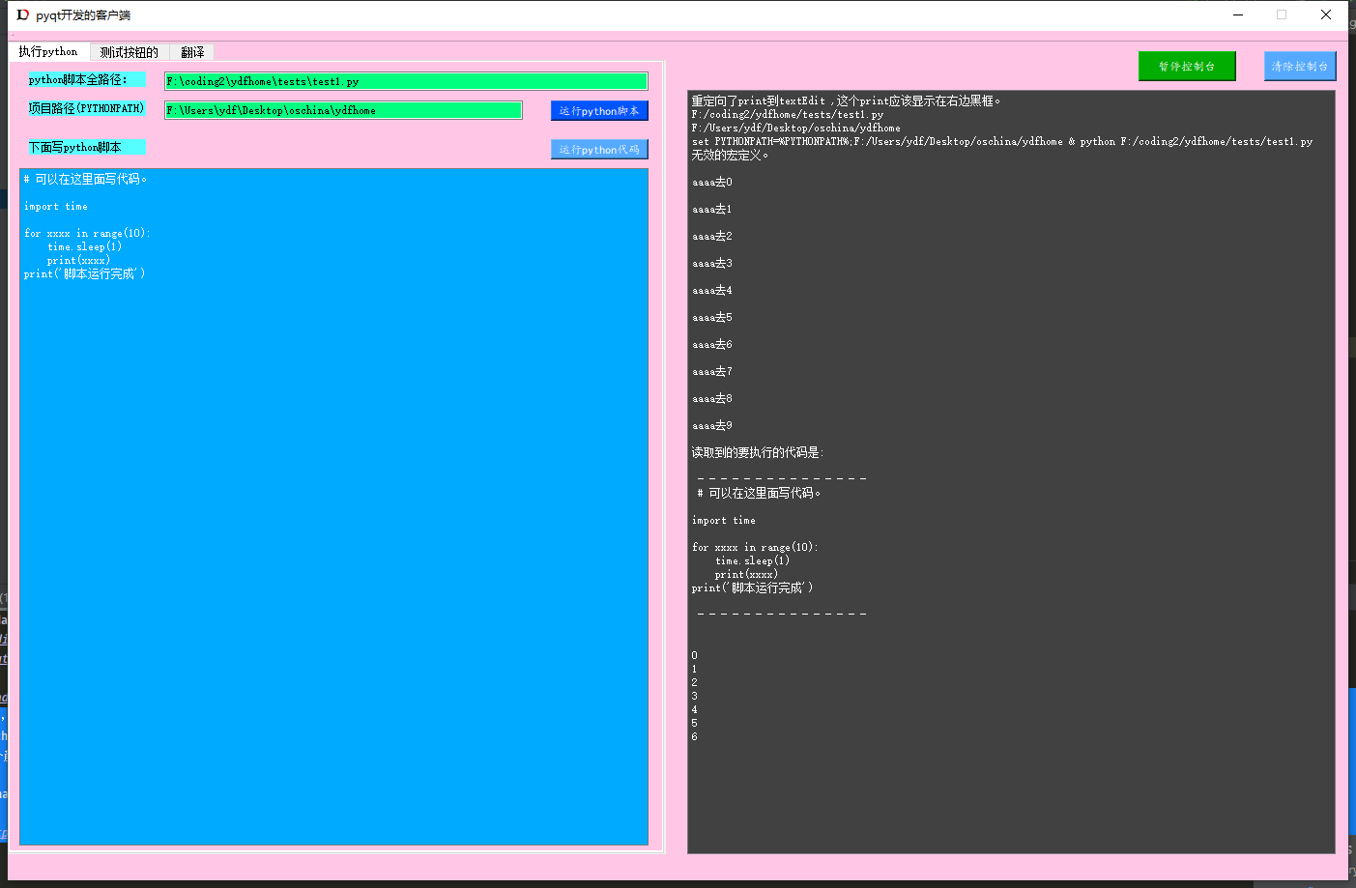Click the 项目路径(PYTHONPATH) label

point(87,108)
